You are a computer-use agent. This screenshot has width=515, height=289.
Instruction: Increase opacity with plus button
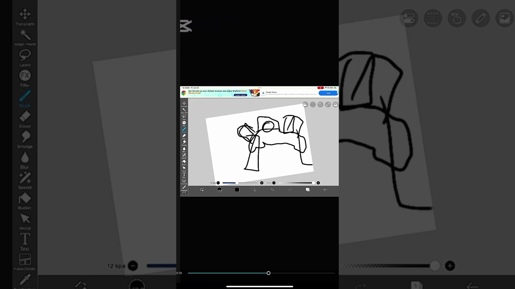(318, 183)
